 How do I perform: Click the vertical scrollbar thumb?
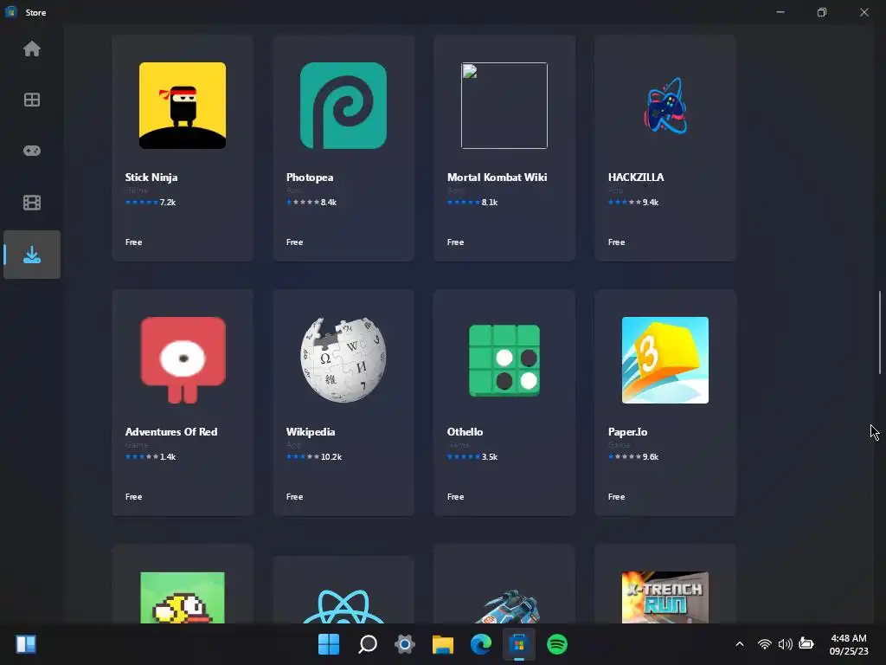pyautogui.click(x=880, y=332)
